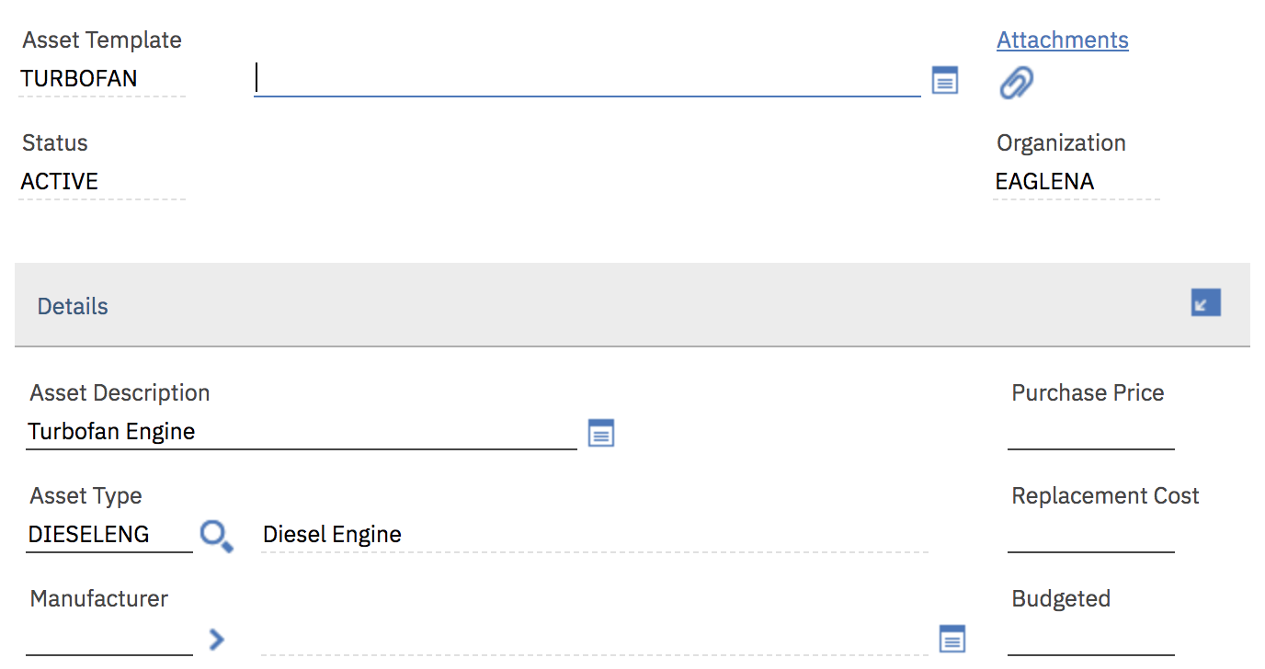Click the Asset Description field 'Turbofan Engine'
Screen dimensions: 1265x669
coord(301,432)
